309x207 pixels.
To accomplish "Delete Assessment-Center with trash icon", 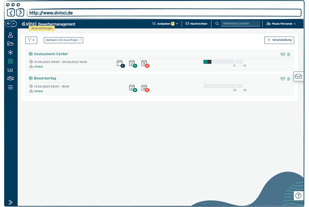I will tap(289, 54).
